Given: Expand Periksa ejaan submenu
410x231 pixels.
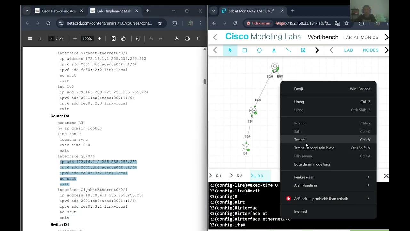Looking at the screenshot, I should click(x=328, y=177).
